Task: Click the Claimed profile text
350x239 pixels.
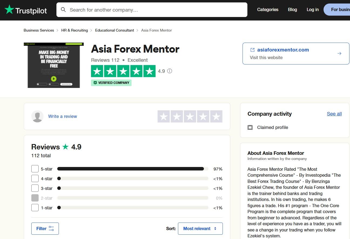Action: click(272, 127)
